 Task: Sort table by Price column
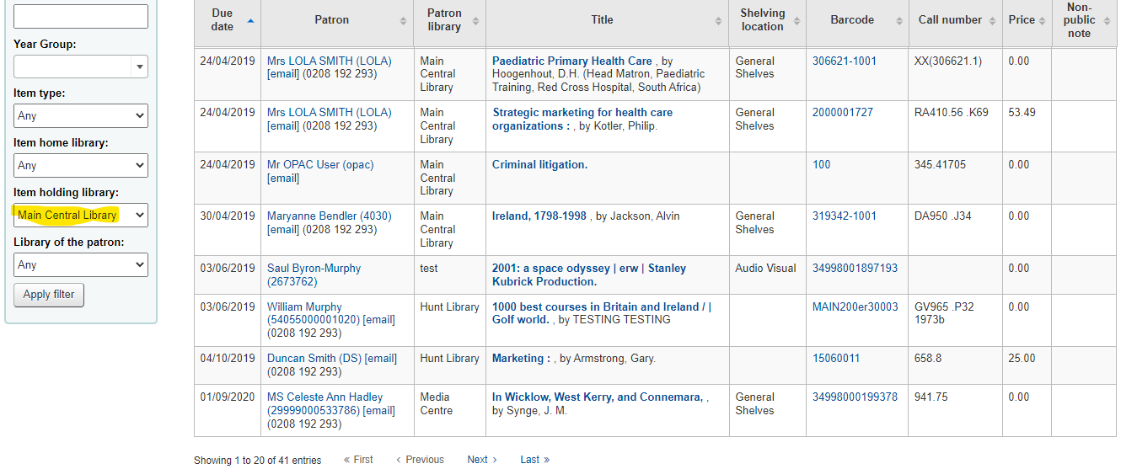[x=1027, y=20]
